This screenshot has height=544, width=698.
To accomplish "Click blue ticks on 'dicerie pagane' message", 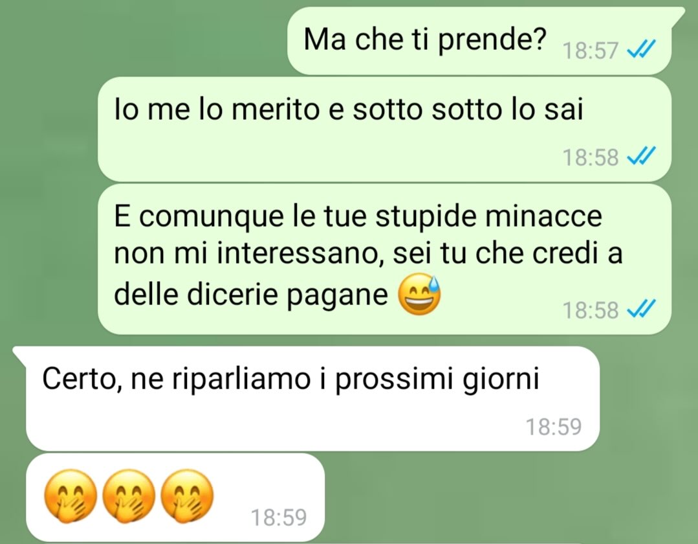I will [x=641, y=309].
